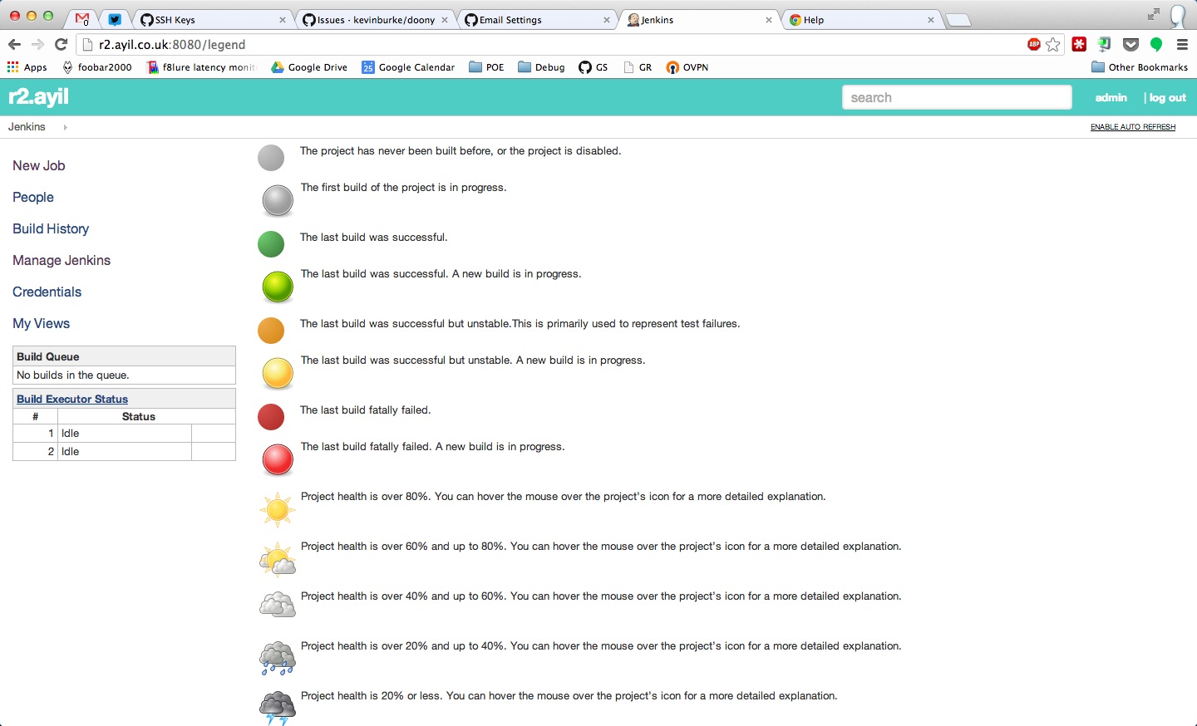Click the Build Executor Status link

(72, 399)
